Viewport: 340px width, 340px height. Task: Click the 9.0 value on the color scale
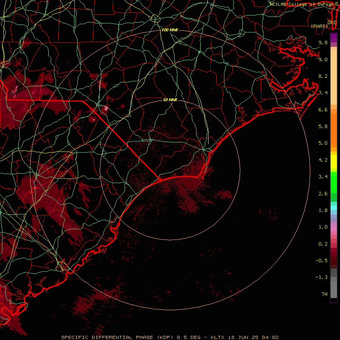[x=323, y=59]
